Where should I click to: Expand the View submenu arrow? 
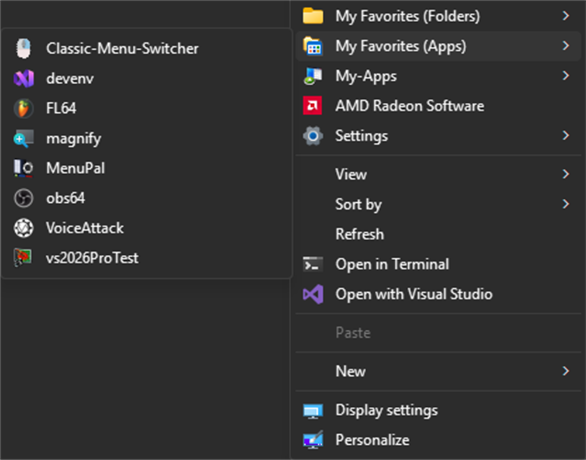pyautogui.click(x=566, y=174)
